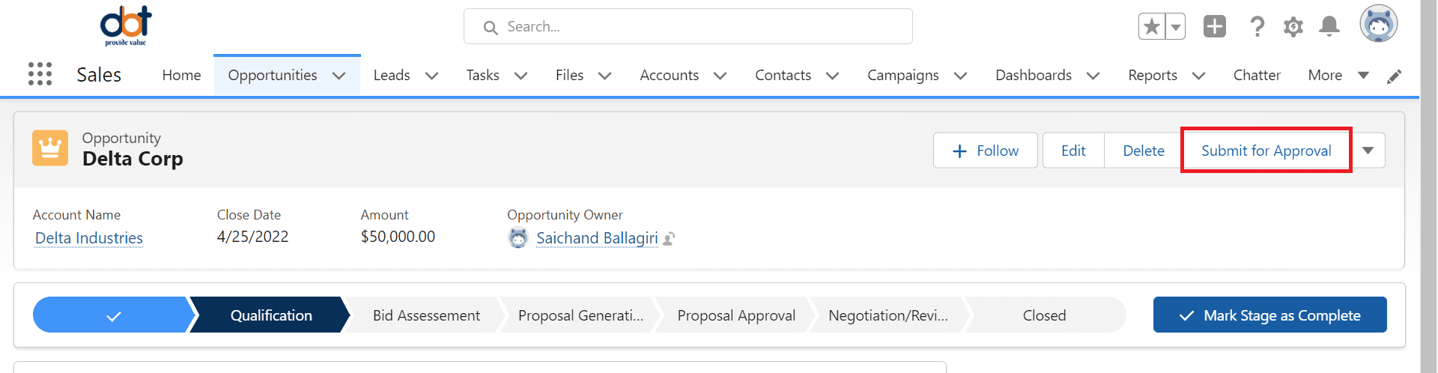This screenshot has height=373, width=1438.
Task: Open the Chatter tab
Action: [x=1257, y=76]
